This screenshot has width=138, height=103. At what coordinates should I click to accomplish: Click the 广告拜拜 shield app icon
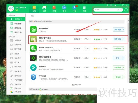point(33,77)
